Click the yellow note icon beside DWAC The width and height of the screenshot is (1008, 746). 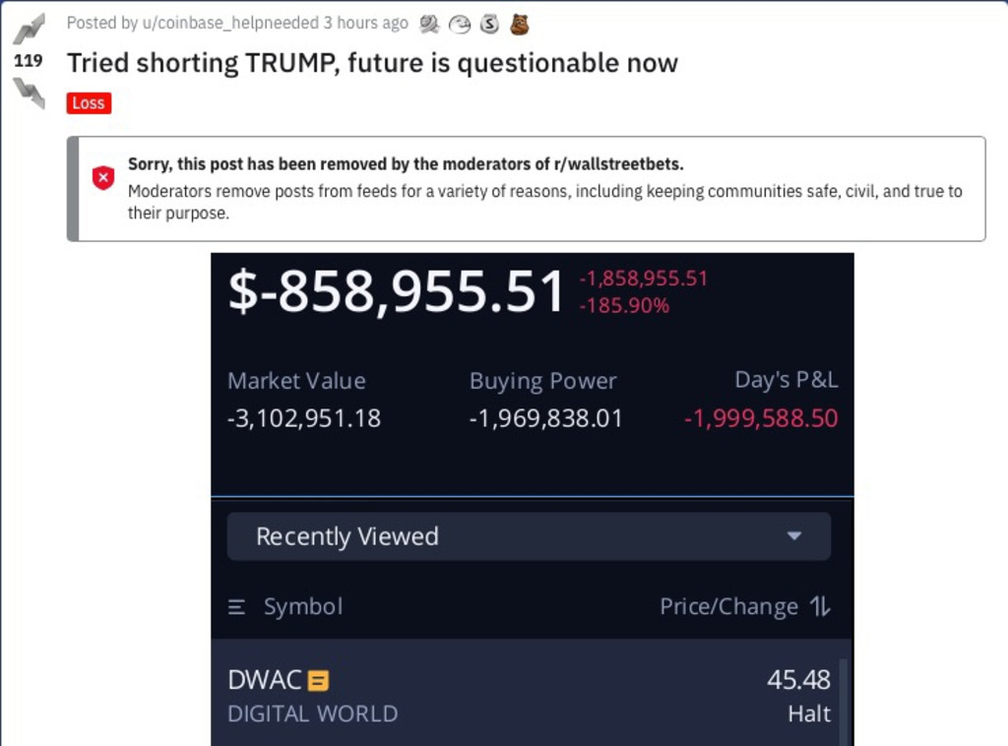(x=318, y=680)
